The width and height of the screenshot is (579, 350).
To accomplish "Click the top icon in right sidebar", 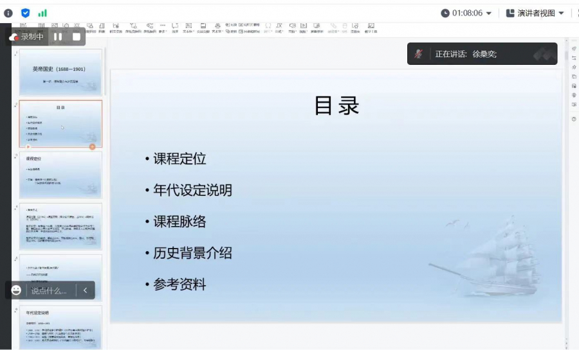I will click(x=574, y=48).
